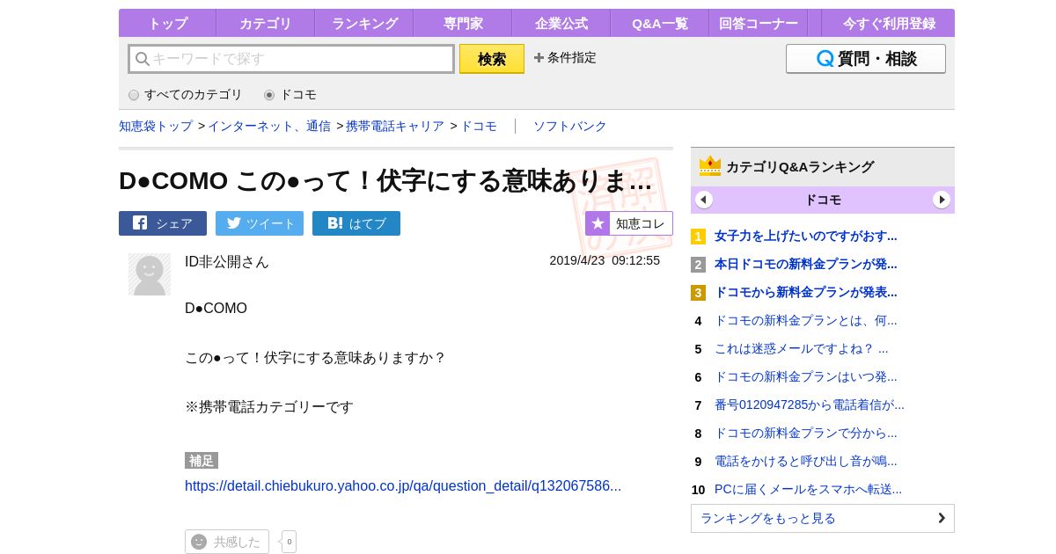This screenshot has width=1056, height=554.
Task: Click the Q icon on 質問・相談 button
Action: click(x=825, y=59)
